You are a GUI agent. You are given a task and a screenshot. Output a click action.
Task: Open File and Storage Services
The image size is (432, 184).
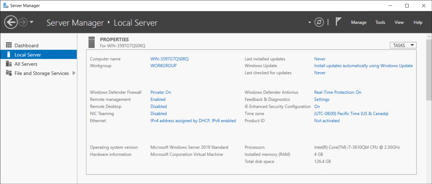[x=42, y=73]
